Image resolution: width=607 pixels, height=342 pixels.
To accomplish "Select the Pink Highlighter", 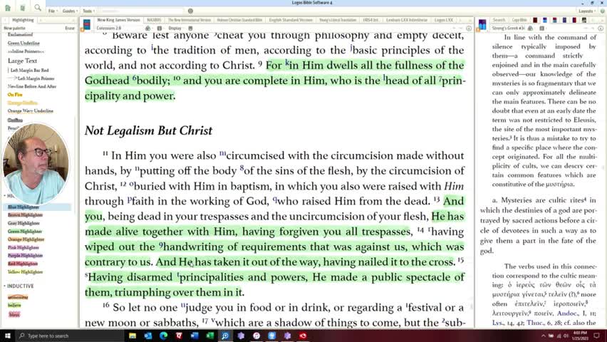I will point(24,247).
